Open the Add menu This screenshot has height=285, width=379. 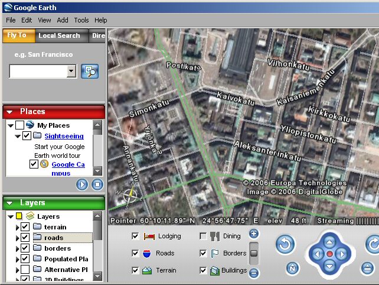pyautogui.click(x=63, y=20)
